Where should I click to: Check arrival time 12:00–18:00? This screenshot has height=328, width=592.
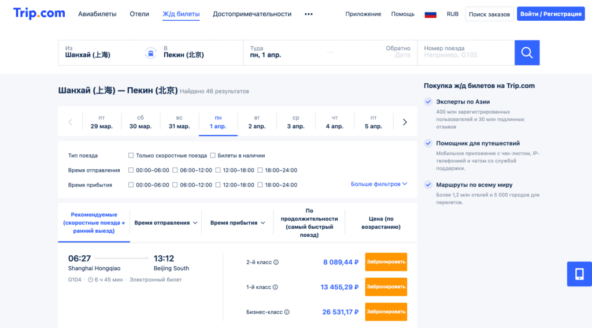[218, 185]
